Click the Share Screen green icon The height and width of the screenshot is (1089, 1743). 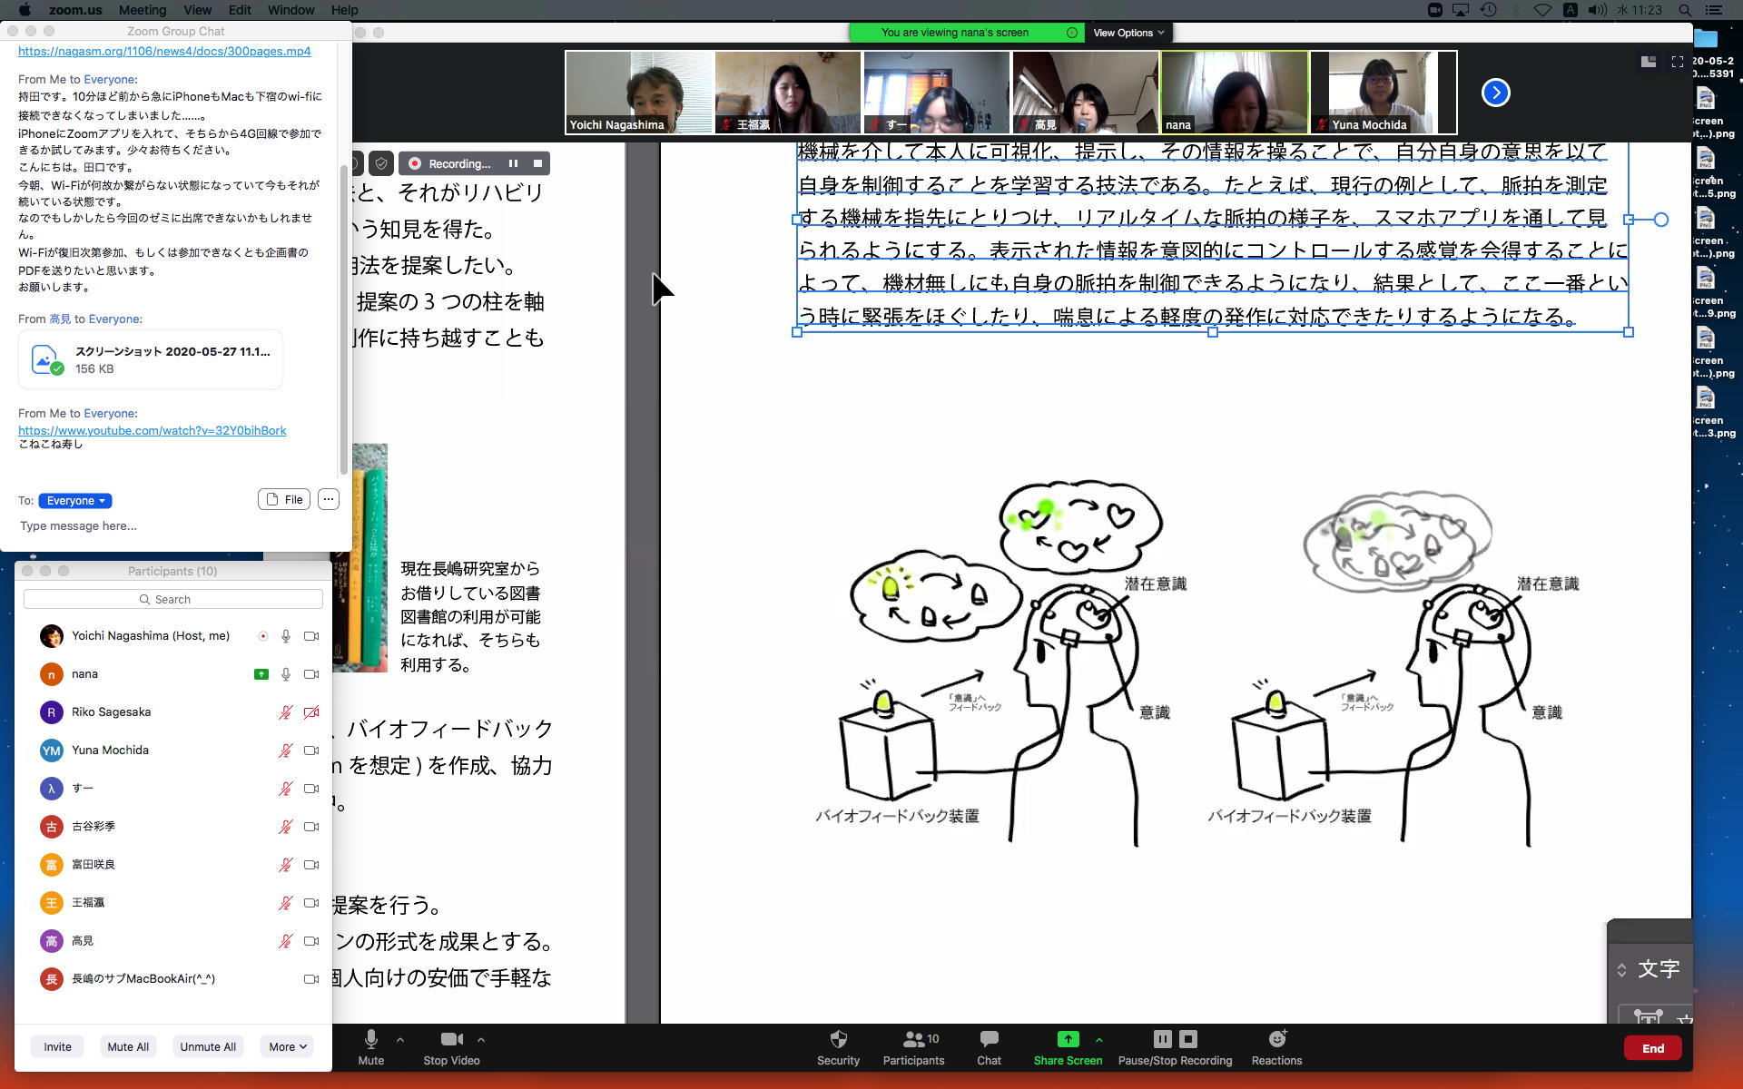click(1068, 1039)
